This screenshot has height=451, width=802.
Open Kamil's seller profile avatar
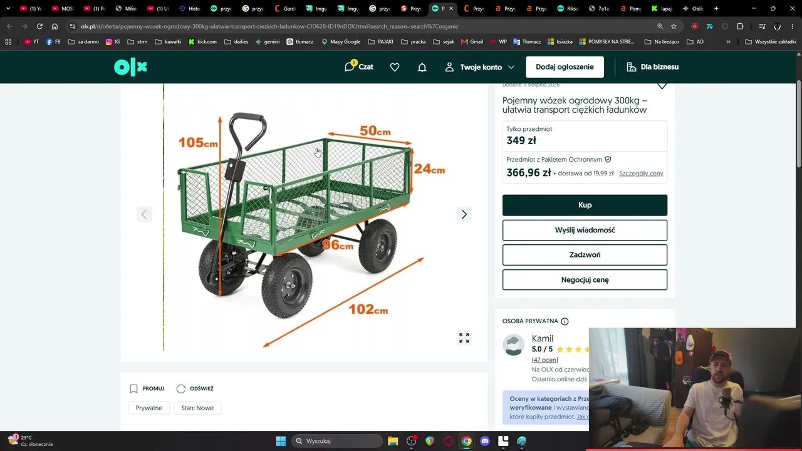coord(514,345)
